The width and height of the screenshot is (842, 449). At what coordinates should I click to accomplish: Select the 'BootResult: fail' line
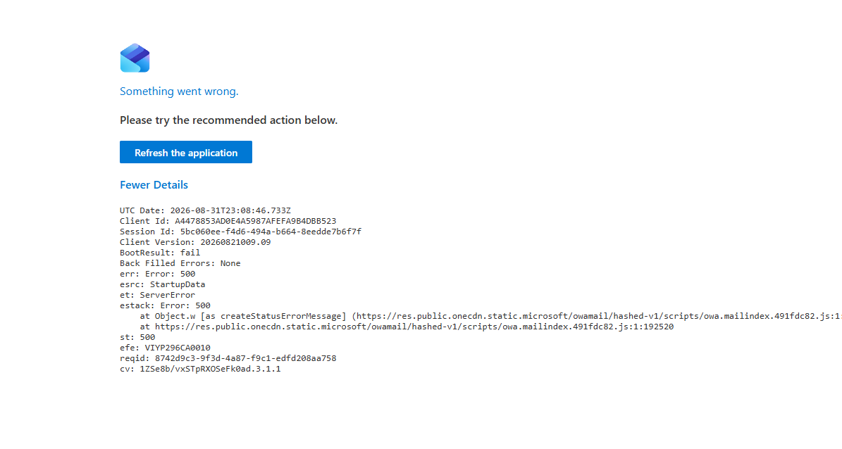click(x=160, y=253)
